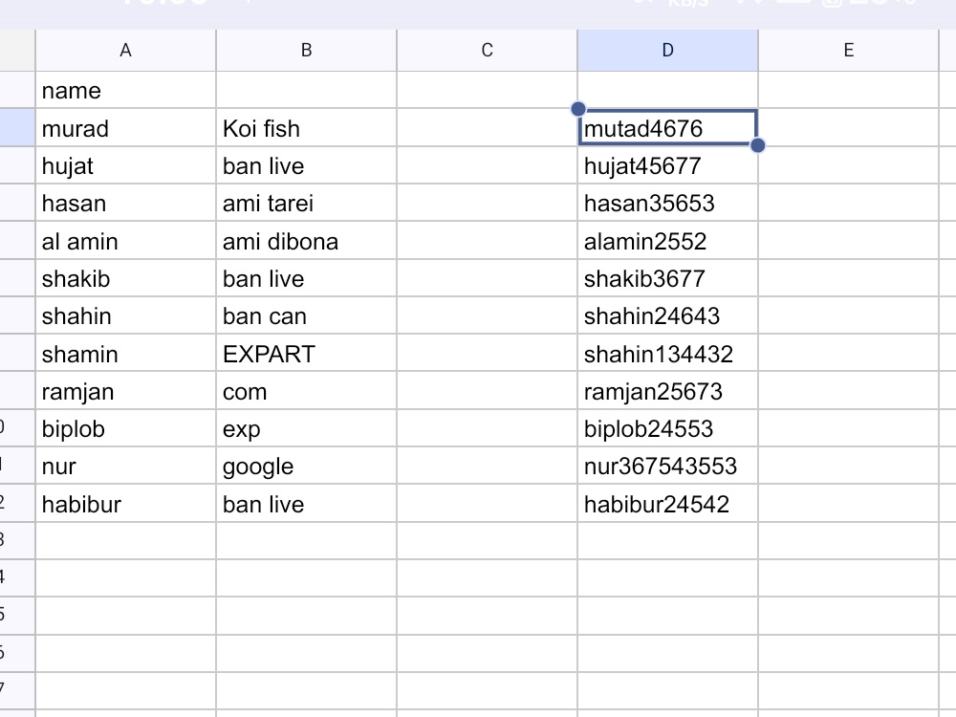The image size is (956, 717).
Task: Click the 'name' header cell
Action: click(125, 90)
